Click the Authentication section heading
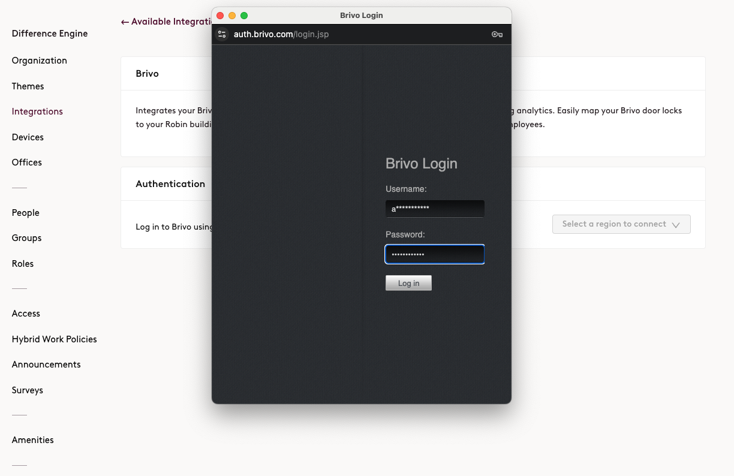The width and height of the screenshot is (734, 476). point(170,184)
